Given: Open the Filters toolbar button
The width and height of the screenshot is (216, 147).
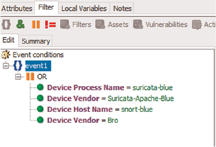Looking at the screenshot, I should tap(76, 25).
